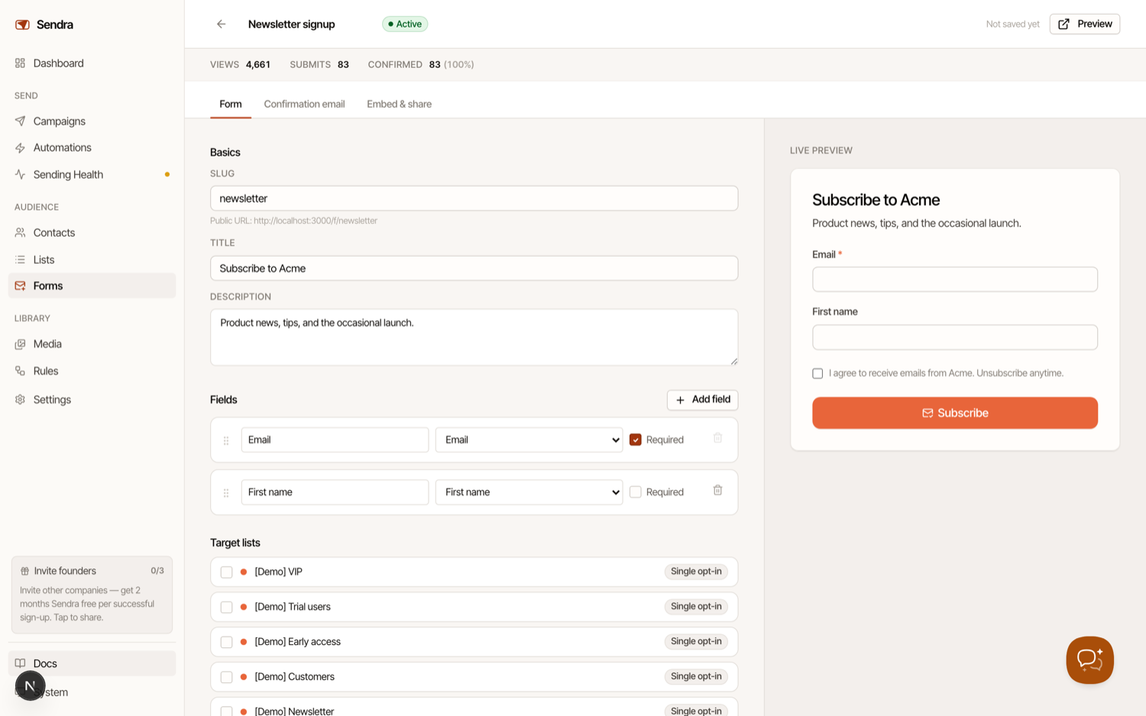Click the Settings gear icon
Image resolution: width=1146 pixels, height=716 pixels.
21,400
